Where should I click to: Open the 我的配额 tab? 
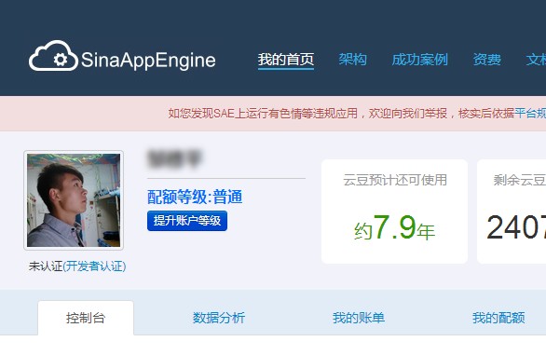click(498, 318)
